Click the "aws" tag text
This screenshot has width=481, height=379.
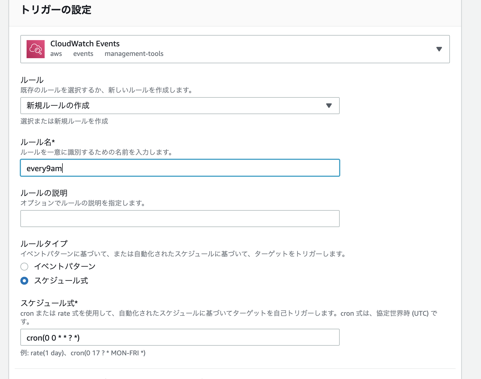pyautogui.click(x=56, y=54)
